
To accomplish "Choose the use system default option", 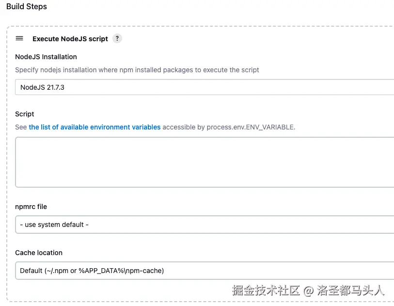I will 54,225.
